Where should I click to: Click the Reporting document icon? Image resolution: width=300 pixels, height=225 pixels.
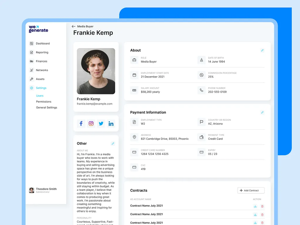tap(32, 52)
